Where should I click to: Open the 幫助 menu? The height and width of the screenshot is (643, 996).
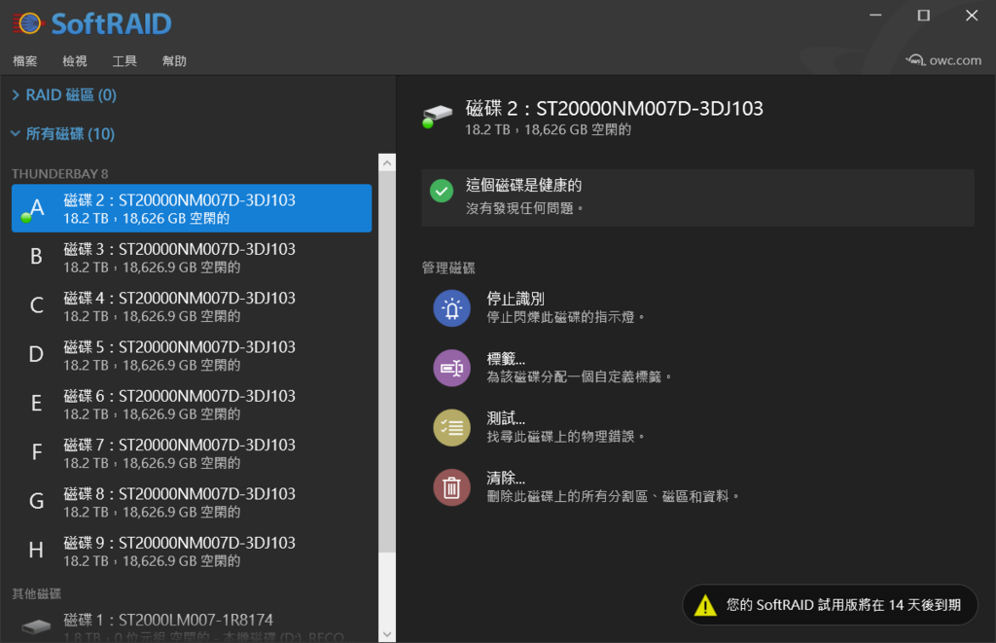point(174,61)
